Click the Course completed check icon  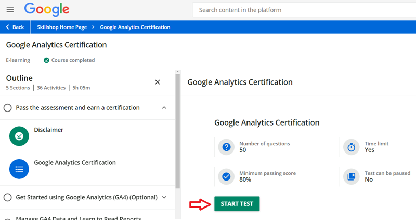click(x=47, y=60)
